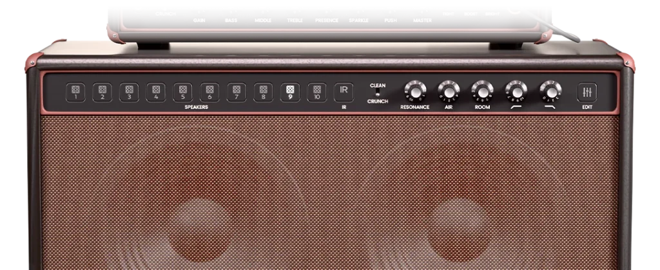Viewport: 660px width, 270px height.
Task: Select speaker 8 button
Action: [263, 93]
